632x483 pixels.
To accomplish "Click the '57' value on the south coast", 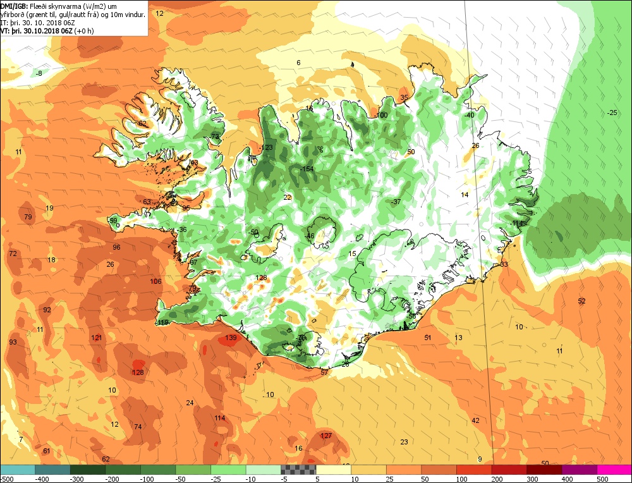I will point(324,372).
